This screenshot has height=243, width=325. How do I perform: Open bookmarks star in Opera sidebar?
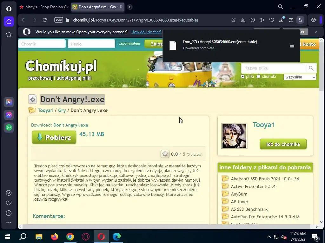click(9, 34)
